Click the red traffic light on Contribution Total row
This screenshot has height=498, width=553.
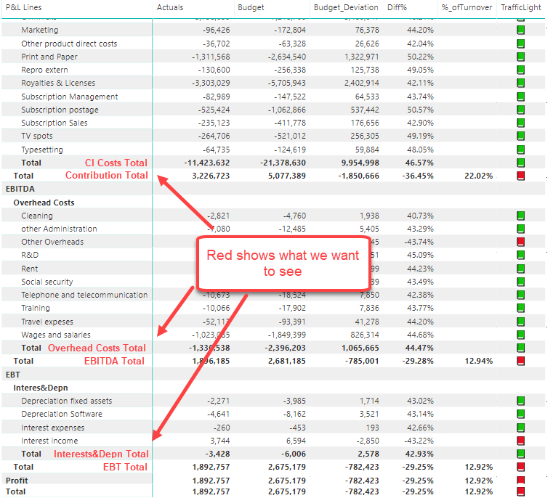coord(520,176)
